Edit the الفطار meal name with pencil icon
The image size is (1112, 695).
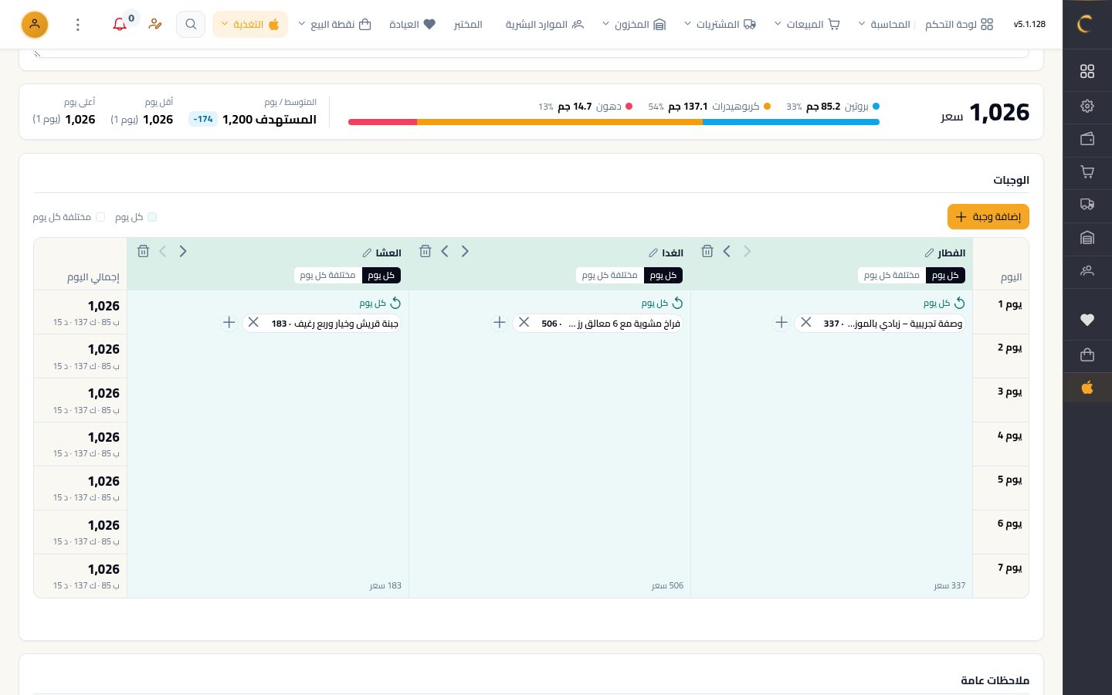point(930,253)
